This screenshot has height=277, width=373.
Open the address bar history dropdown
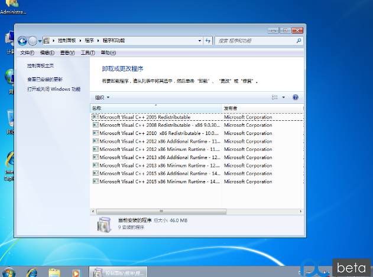coord(200,41)
